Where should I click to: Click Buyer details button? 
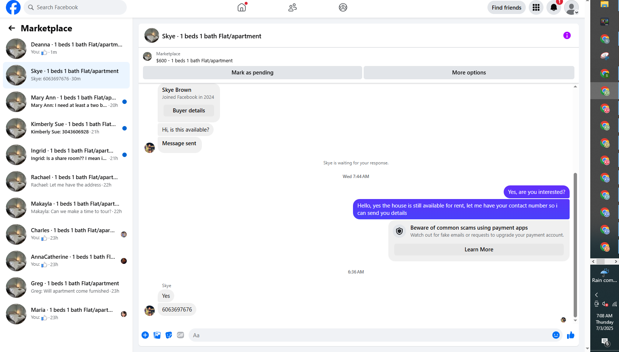pos(189,111)
